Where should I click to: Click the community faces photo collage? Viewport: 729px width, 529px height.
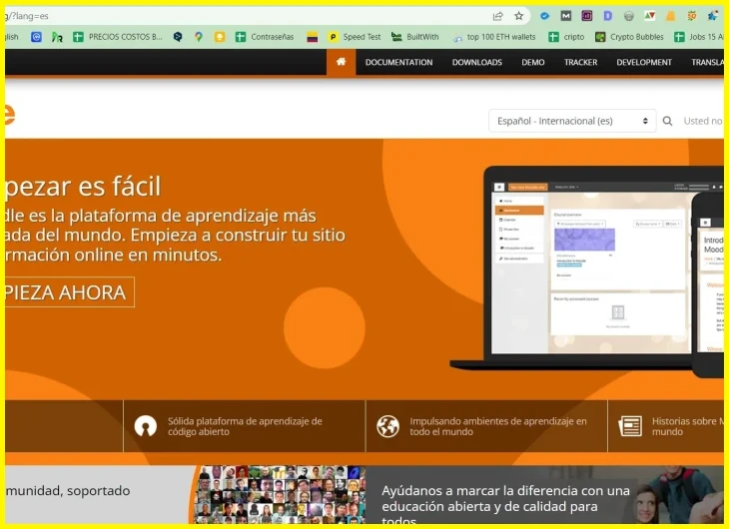click(280, 495)
